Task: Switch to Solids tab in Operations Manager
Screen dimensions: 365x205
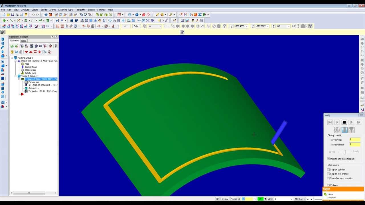Action: coord(23,41)
